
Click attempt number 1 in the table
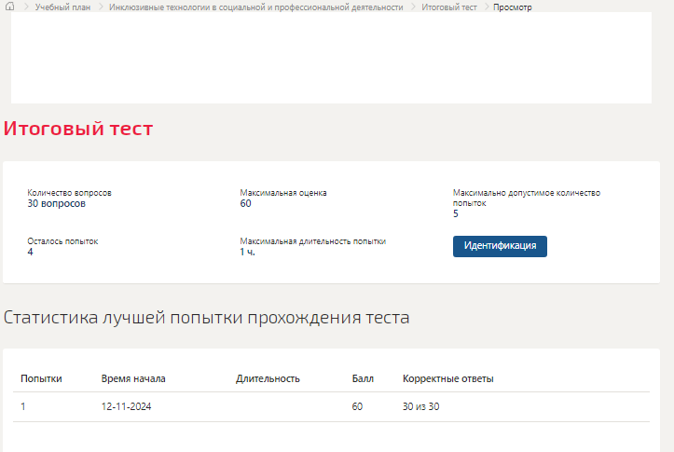coord(23,407)
